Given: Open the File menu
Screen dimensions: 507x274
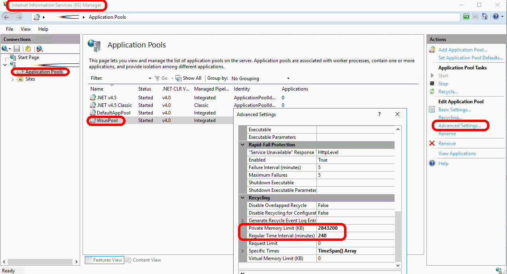Looking at the screenshot, I should (10, 29).
